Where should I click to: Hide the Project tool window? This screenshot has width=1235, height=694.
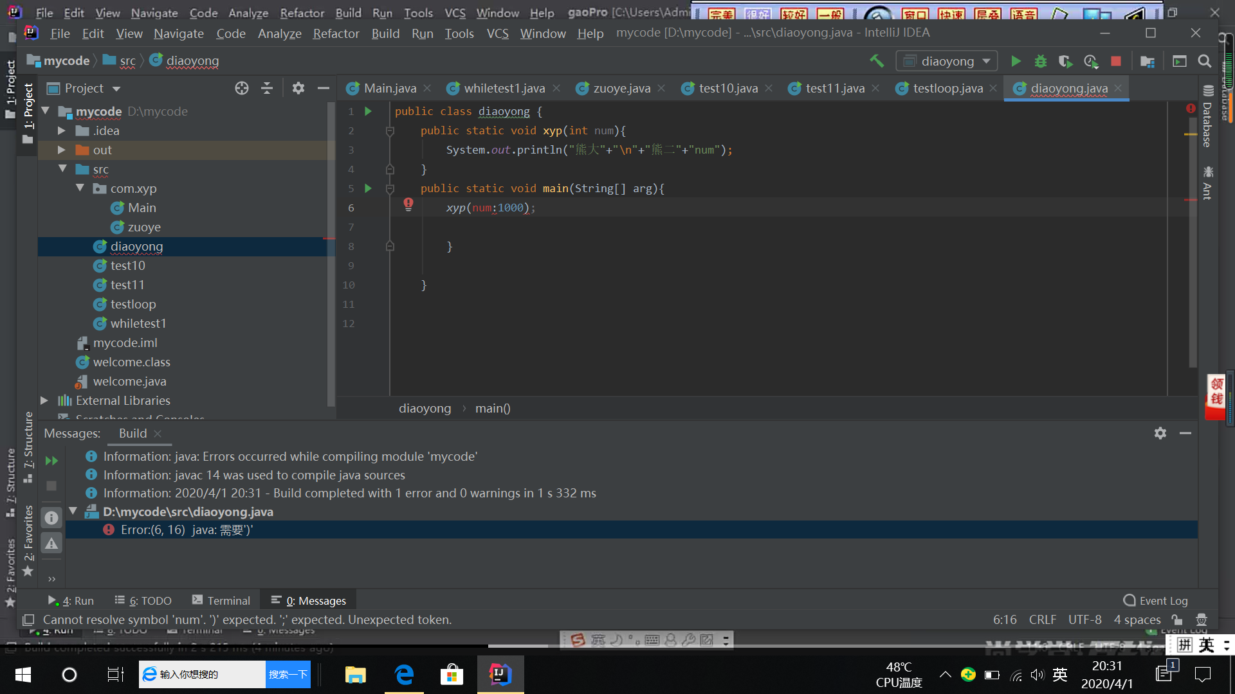[x=324, y=88]
